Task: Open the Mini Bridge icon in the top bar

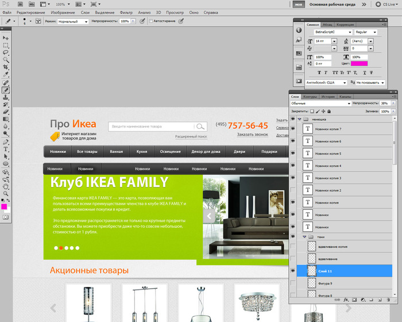Action: (x=32, y=5)
